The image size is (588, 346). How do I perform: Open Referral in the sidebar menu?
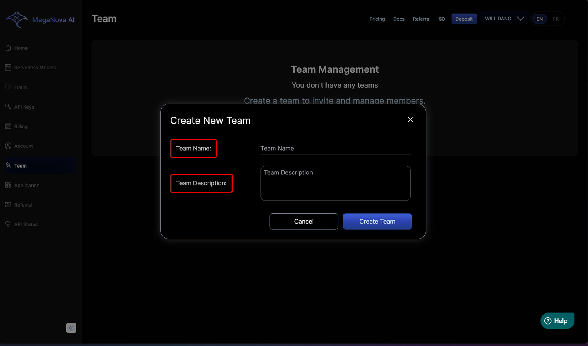coord(23,205)
